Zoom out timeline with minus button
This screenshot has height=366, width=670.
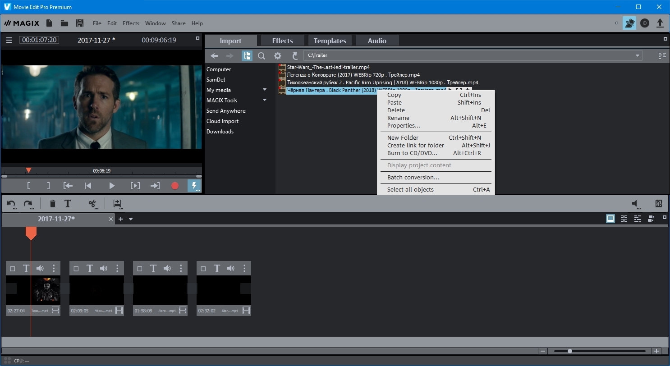click(543, 351)
